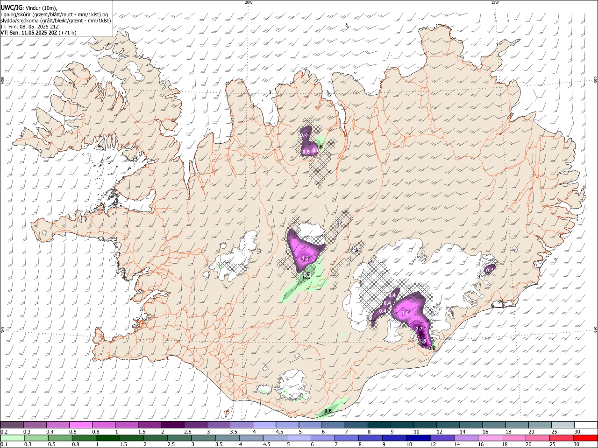Pick the light pink 16–18 rain legend swatch

coord(490,438)
